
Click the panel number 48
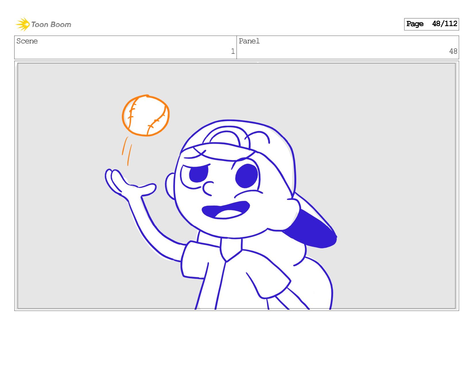[x=453, y=51]
